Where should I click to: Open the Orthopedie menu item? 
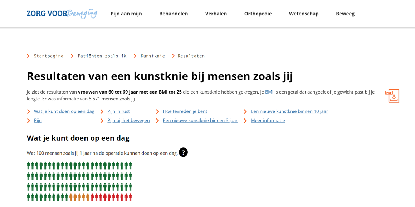pos(258,14)
